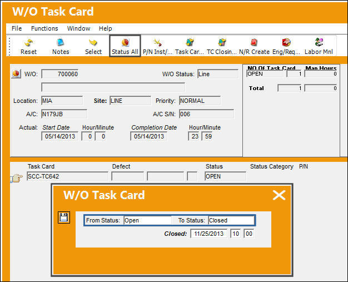Click the OPEN row Man Hours field
Image resolution: width=348 pixels, height=282 pixels.
pyautogui.click(x=321, y=74)
